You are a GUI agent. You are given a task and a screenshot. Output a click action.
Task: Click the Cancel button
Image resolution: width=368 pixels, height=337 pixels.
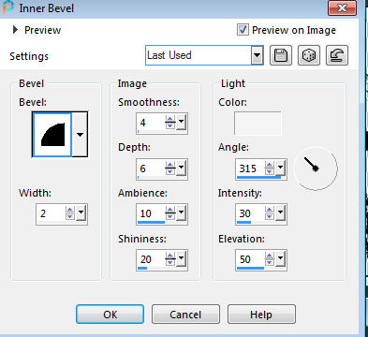(x=185, y=315)
